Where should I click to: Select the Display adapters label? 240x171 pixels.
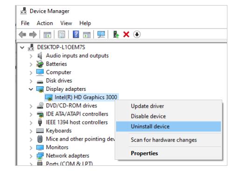click(x=66, y=89)
